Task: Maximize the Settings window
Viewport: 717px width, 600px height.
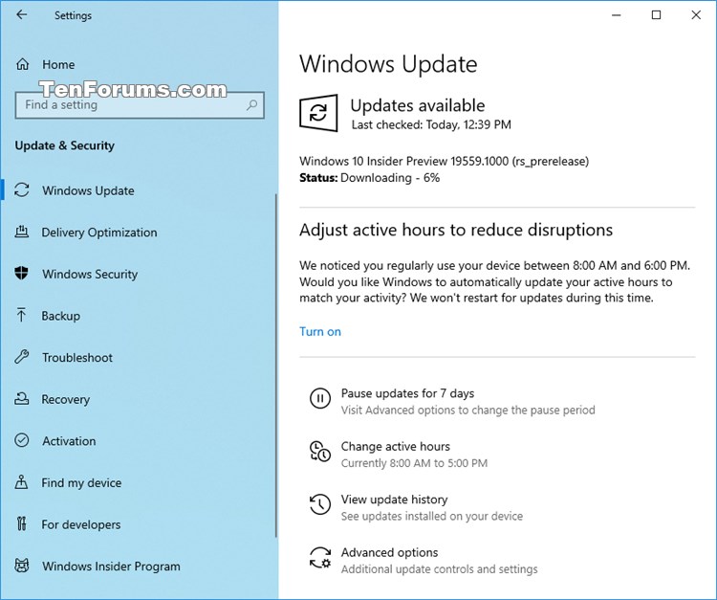Action: click(x=656, y=15)
